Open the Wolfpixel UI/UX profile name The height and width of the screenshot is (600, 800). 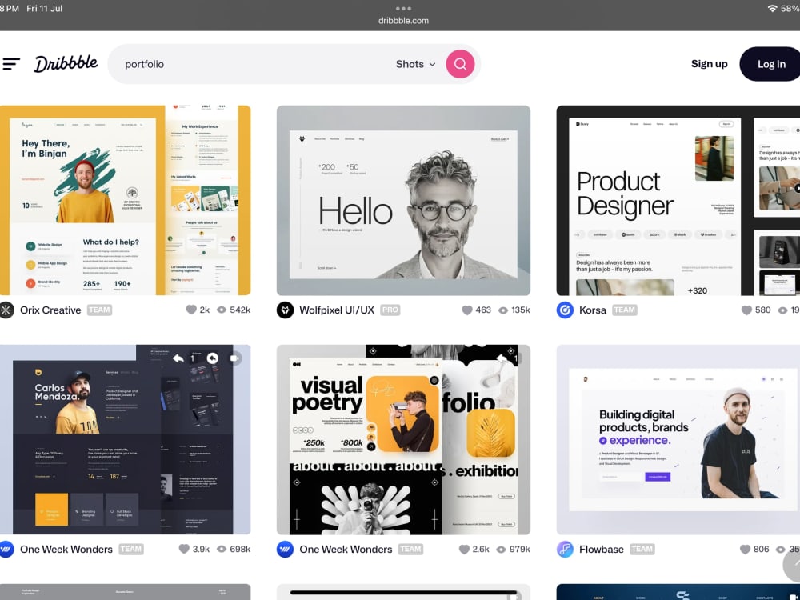(337, 310)
